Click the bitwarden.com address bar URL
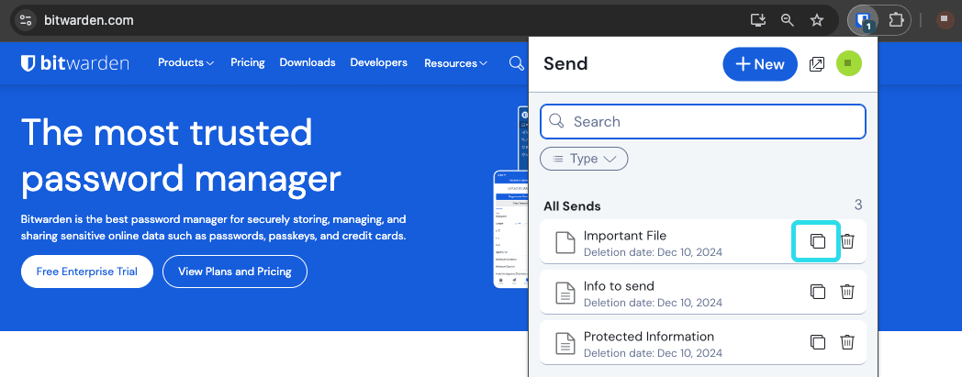 [x=89, y=20]
